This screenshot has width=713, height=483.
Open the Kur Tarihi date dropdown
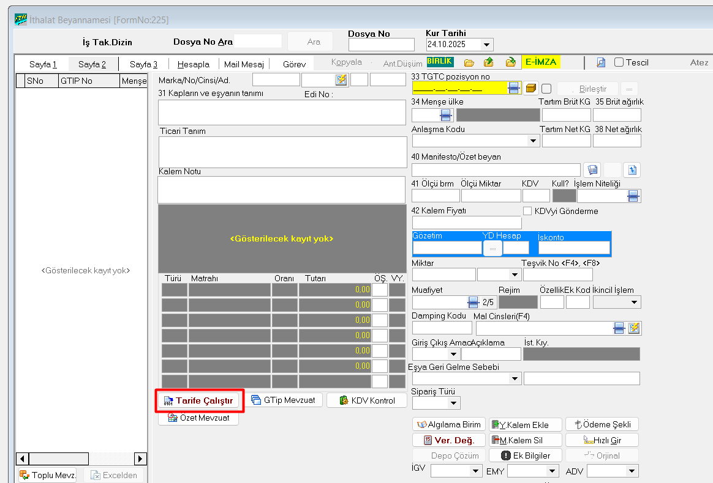point(487,45)
